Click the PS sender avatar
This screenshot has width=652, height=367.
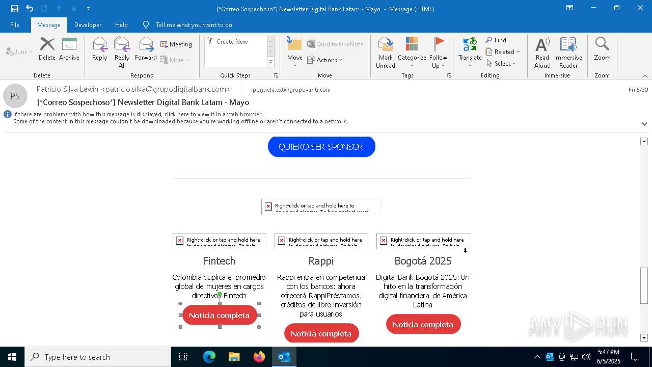coord(15,96)
